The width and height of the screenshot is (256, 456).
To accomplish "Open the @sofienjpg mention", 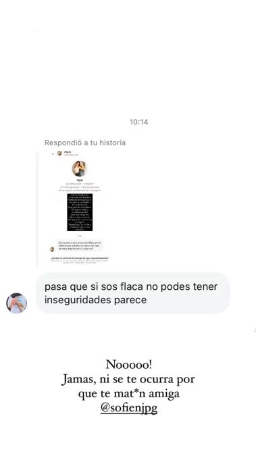I will (129, 408).
